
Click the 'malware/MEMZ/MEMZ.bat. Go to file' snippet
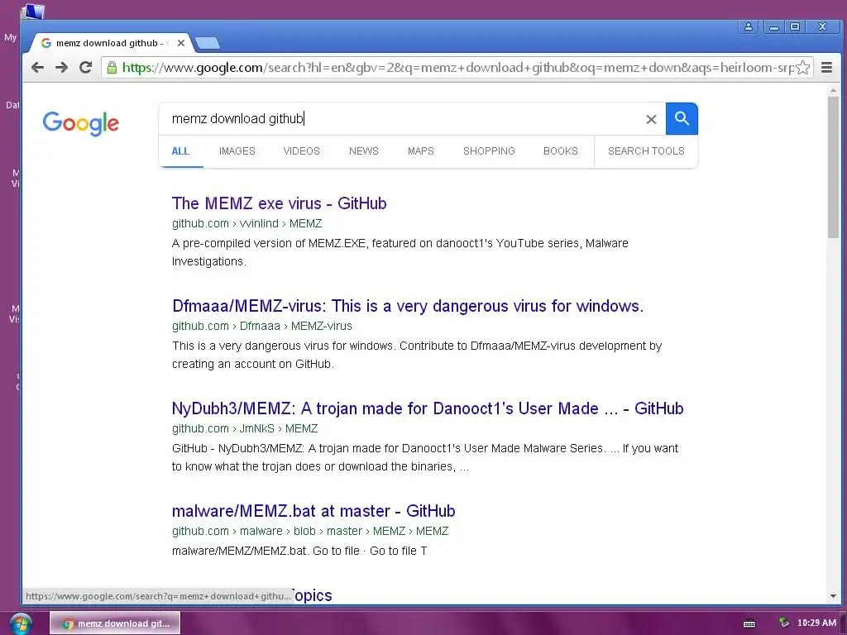click(299, 551)
